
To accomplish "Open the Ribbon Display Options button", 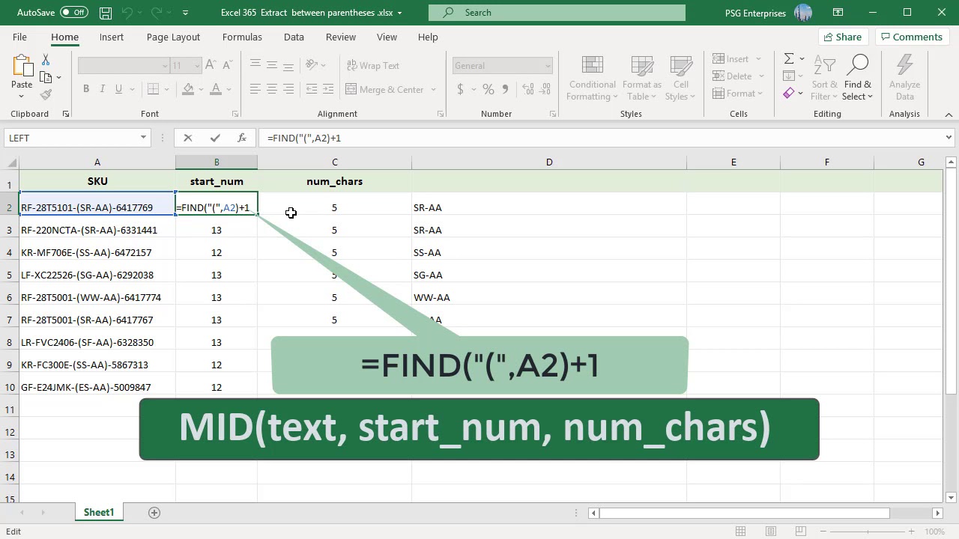I will 838,13.
